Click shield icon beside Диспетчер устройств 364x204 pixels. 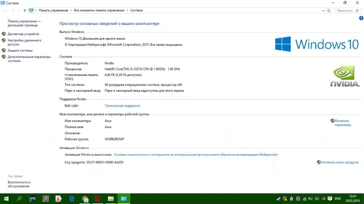pyautogui.click(x=3, y=34)
